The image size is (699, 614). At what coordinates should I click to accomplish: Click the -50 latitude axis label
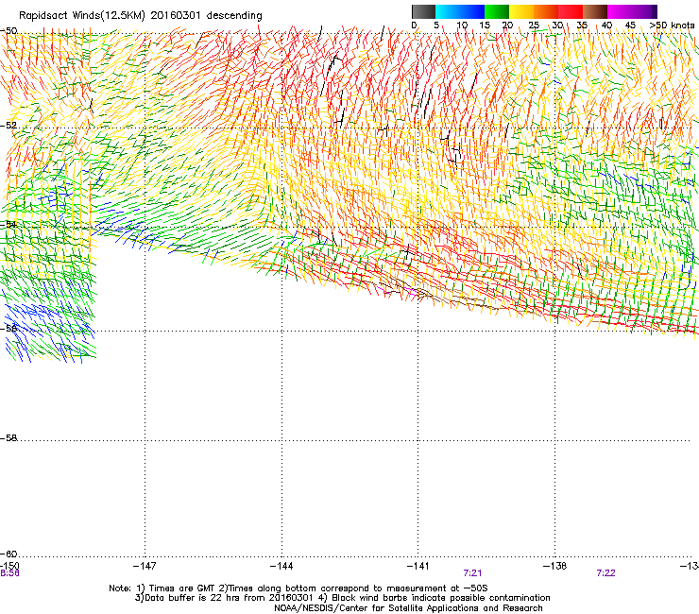click(x=9, y=31)
